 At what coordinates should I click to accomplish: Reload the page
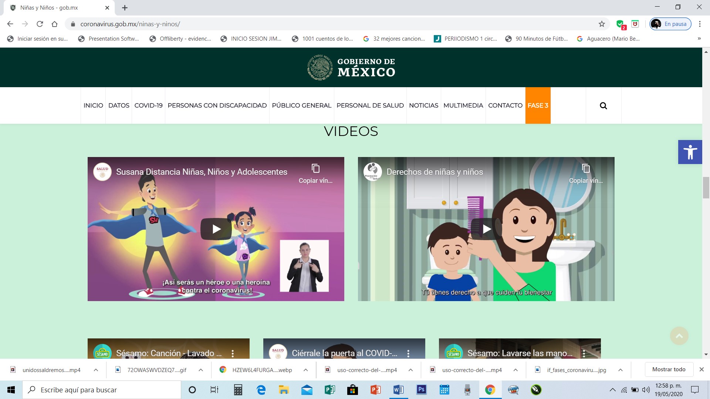click(x=40, y=24)
